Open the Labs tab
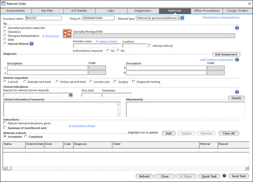 pos(111,11)
